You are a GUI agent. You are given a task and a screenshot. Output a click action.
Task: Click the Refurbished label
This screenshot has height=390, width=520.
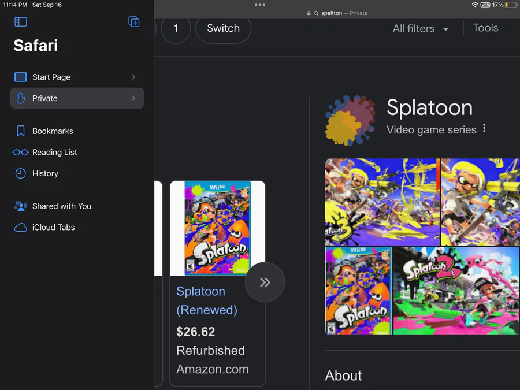tap(210, 351)
